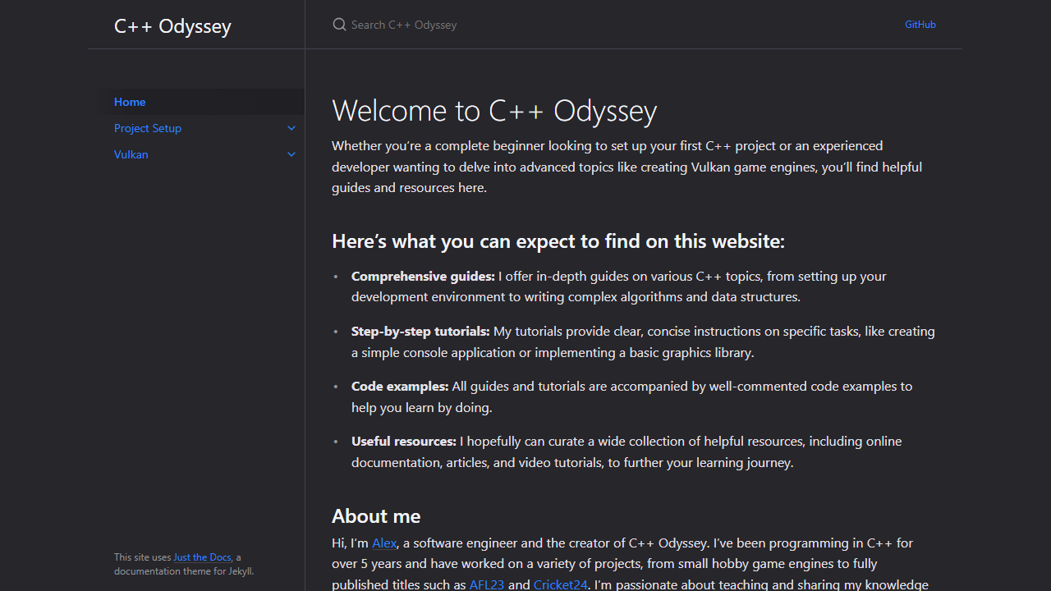1051x591 pixels.
Task: Click the Alex profile link
Action: (384, 543)
